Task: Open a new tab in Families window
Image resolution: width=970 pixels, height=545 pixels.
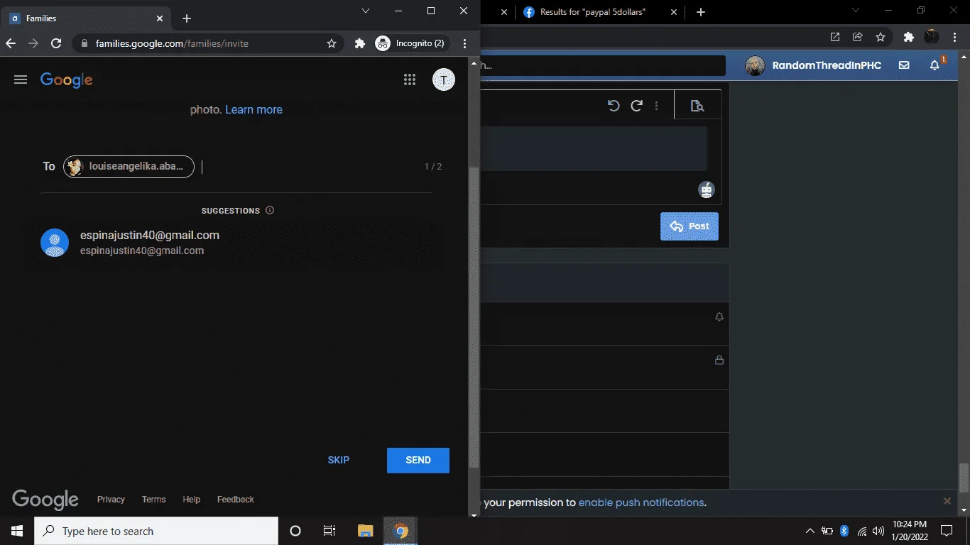Action: pyautogui.click(x=187, y=18)
